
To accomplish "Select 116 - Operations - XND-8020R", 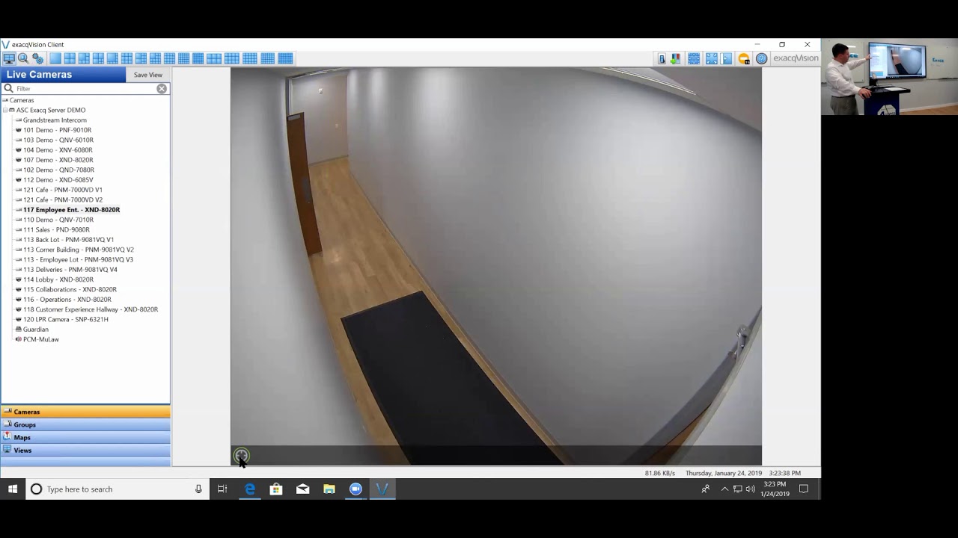I will click(67, 299).
